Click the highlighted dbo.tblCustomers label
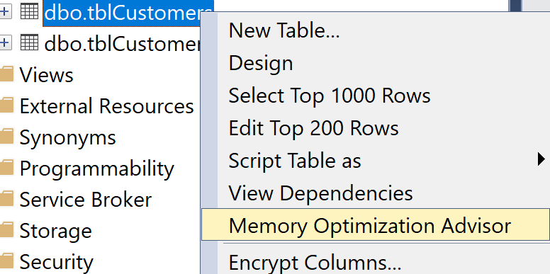Viewport: 550px width, 274px height. pyautogui.click(x=128, y=13)
